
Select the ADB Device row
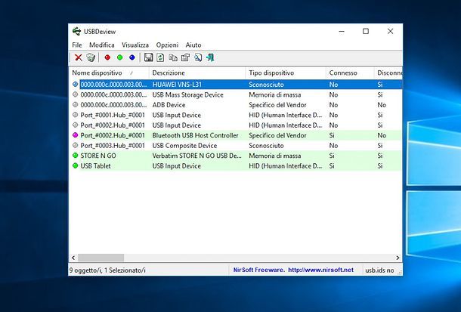(236, 104)
